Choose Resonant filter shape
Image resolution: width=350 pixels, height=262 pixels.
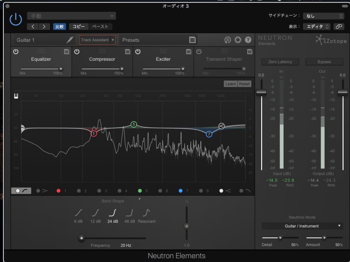pos(147,216)
